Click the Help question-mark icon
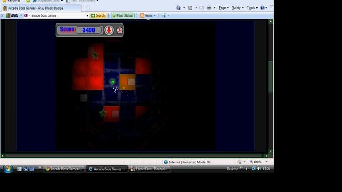The image size is (342, 192). point(262,8)
